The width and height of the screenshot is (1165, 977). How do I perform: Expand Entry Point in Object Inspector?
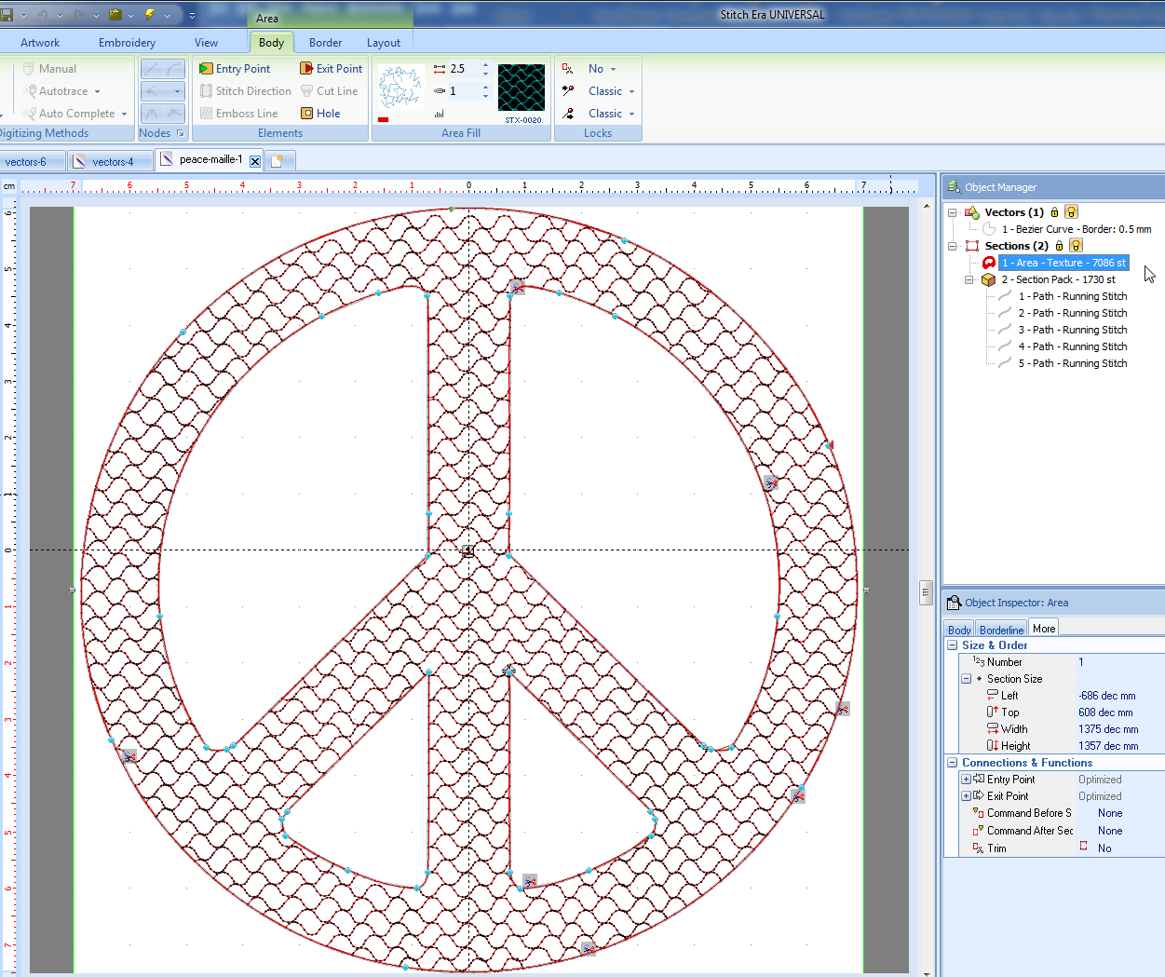coord(966,780)
